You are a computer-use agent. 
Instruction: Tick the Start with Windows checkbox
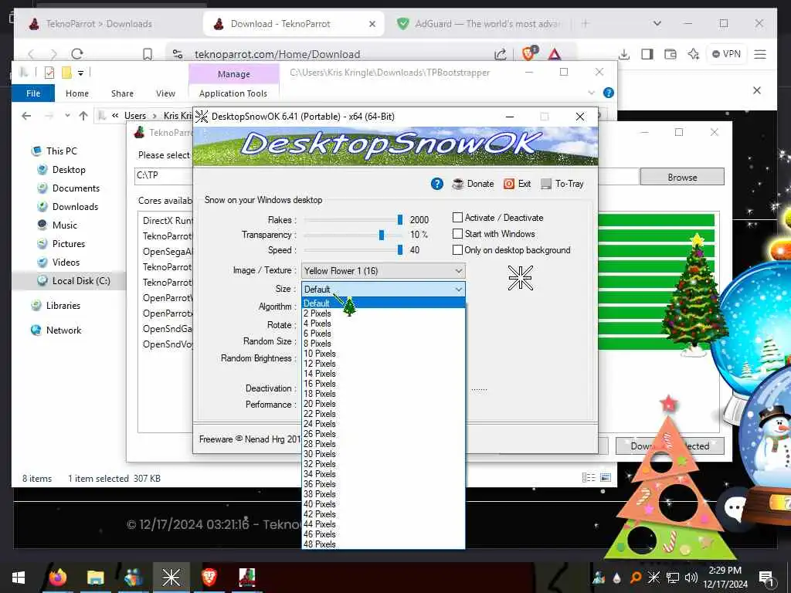pyautogui.click(x=457, y=233)
